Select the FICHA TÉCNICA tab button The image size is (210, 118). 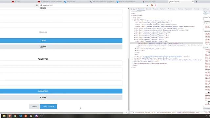click(48, 107)
